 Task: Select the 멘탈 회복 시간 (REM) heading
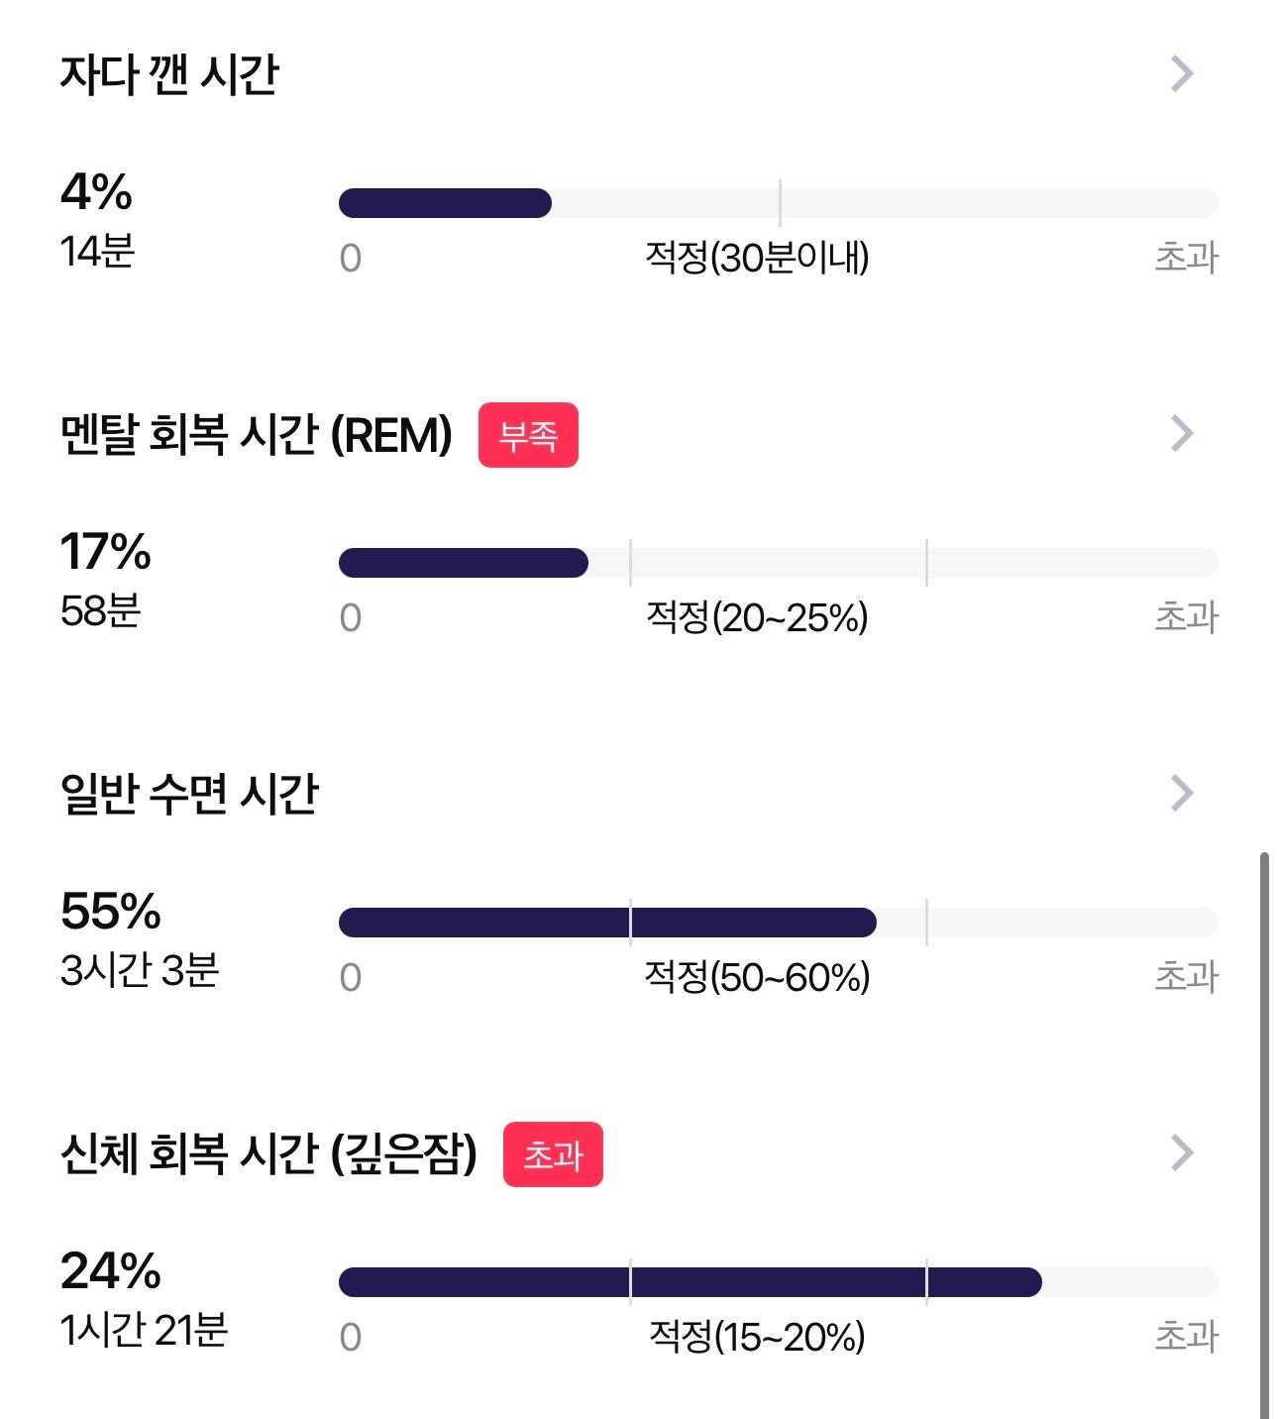click(257, 434)
